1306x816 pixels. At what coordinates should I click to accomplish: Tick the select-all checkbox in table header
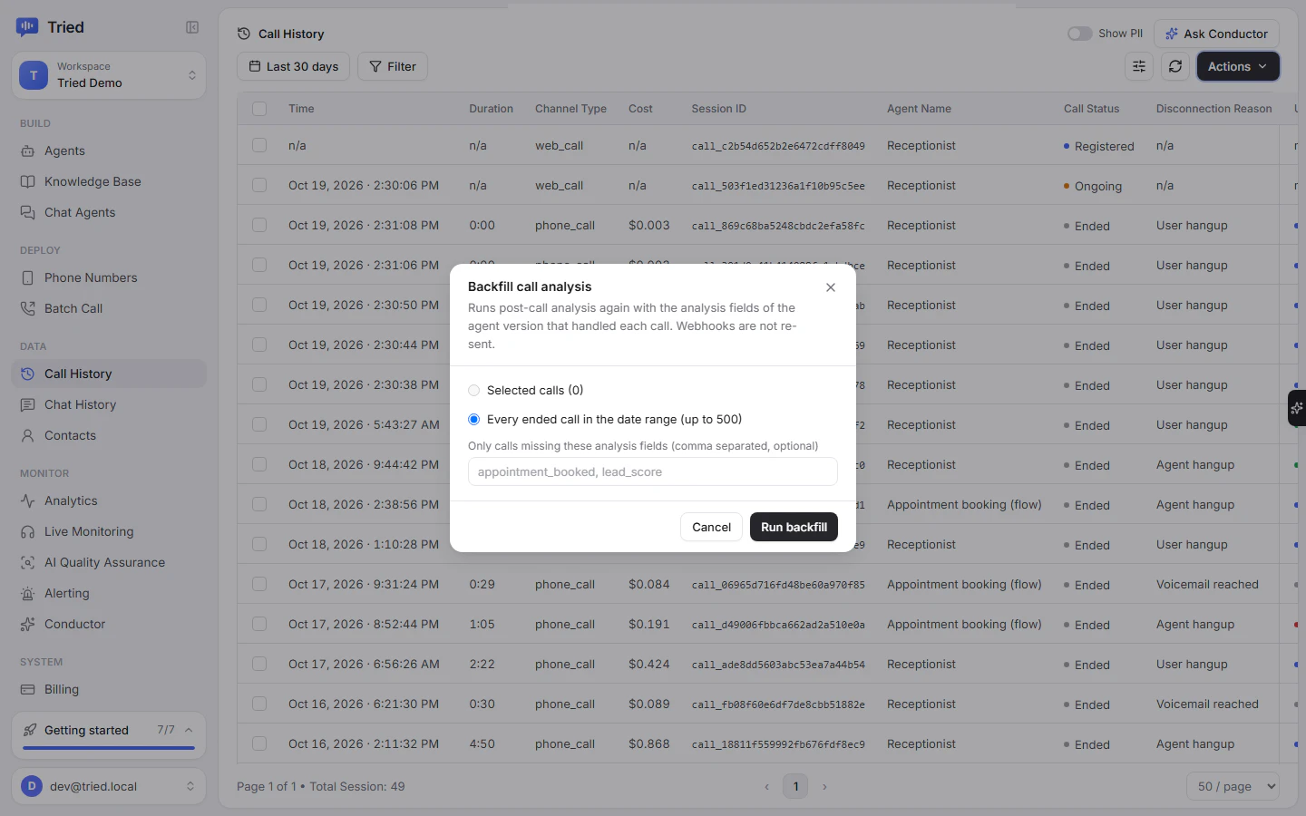259,109
